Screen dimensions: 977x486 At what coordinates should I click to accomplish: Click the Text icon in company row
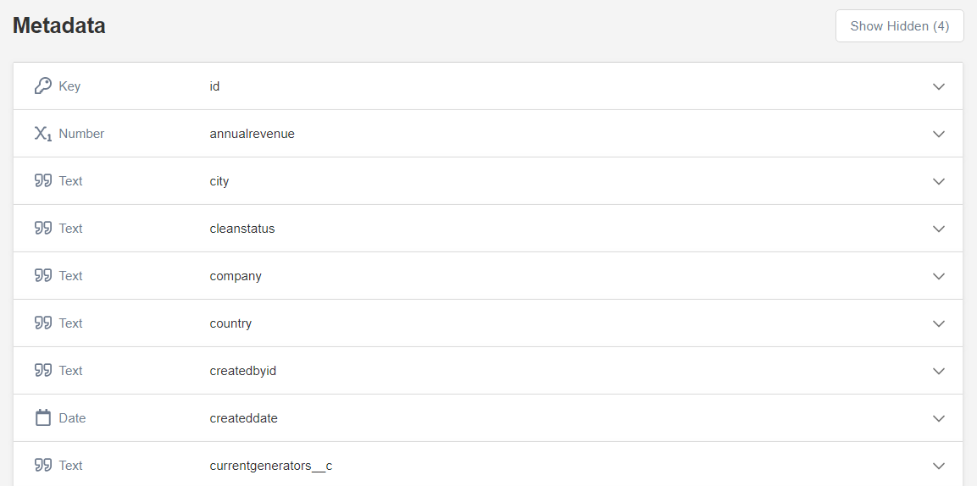pos(42,276)
